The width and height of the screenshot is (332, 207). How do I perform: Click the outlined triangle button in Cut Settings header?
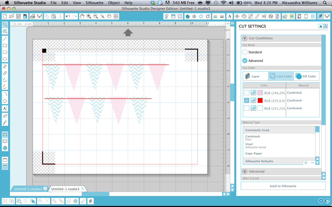tap(326, 26)
